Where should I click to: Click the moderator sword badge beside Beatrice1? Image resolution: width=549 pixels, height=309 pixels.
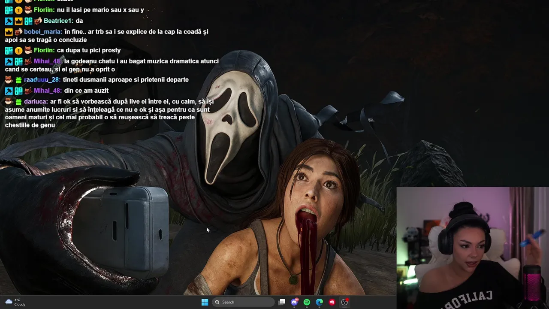pyautogui.click(x=9, y=21)
